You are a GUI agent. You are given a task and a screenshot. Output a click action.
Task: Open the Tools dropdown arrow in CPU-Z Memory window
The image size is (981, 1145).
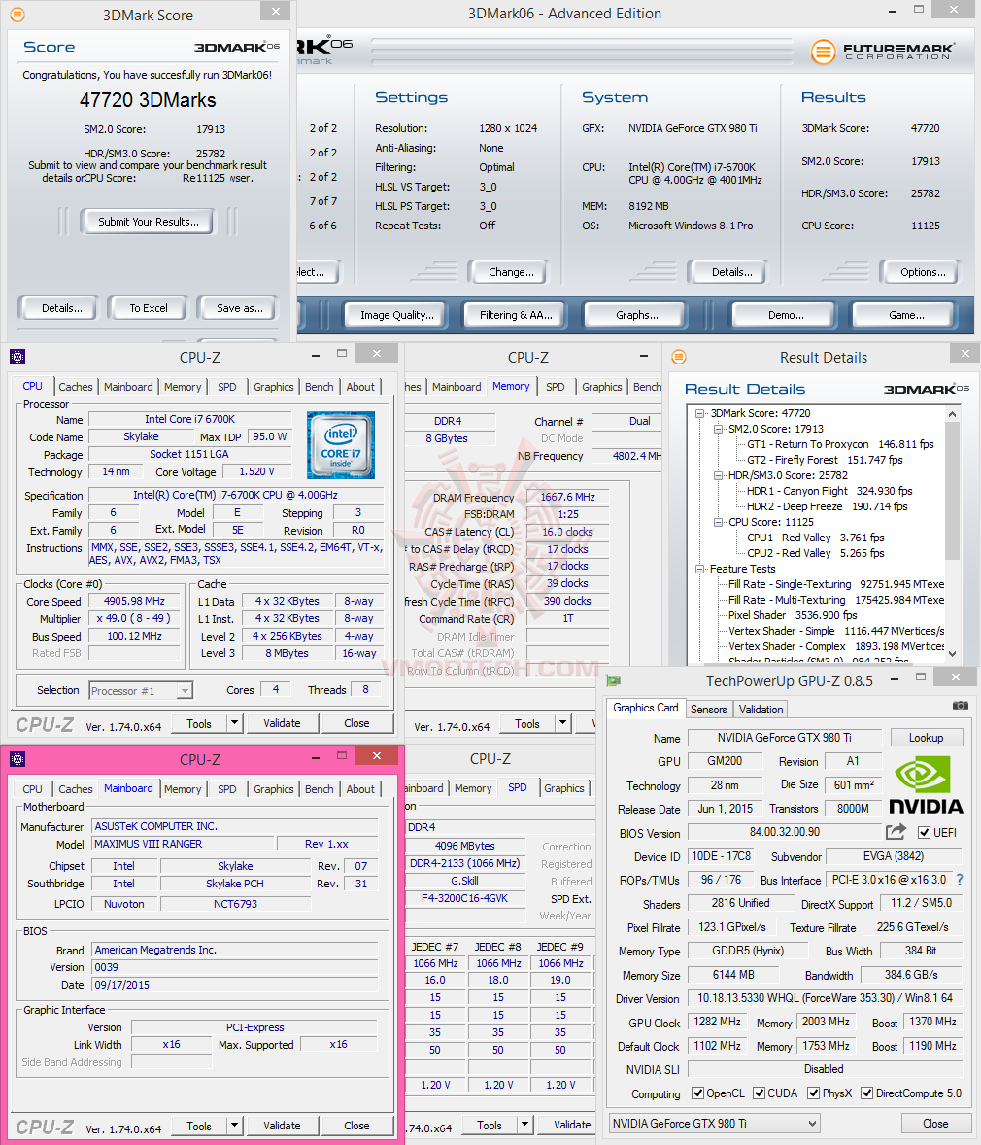[562, 723]
